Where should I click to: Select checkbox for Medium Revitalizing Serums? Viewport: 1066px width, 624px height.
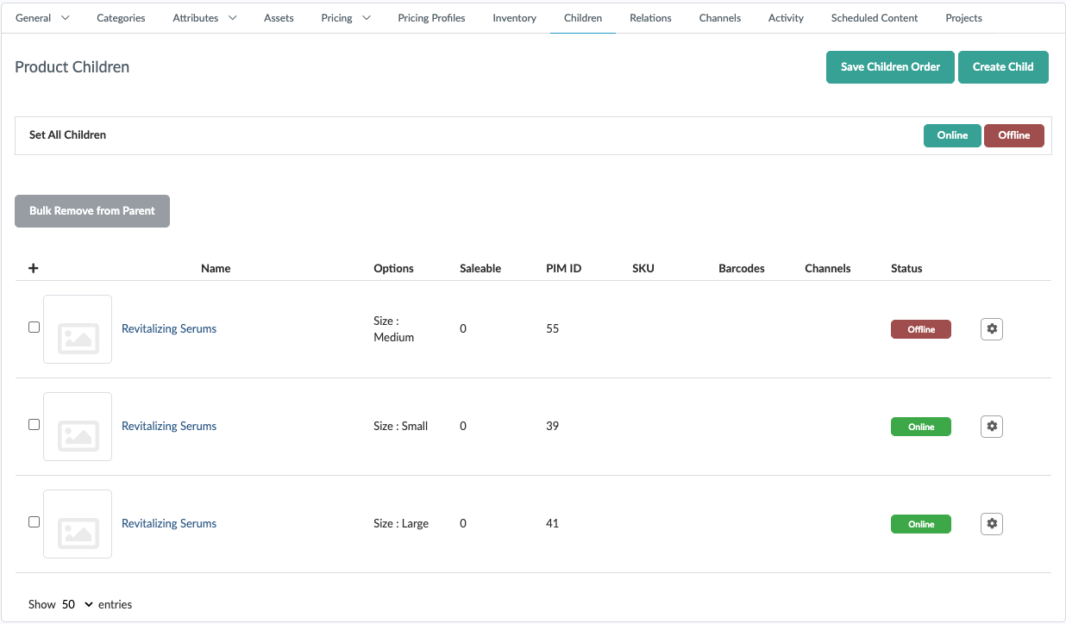(34, 328)
